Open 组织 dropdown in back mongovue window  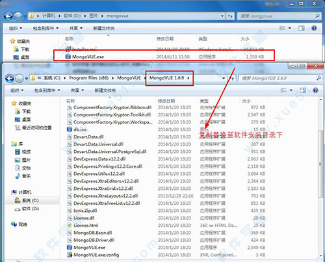(x=16, y=28)
